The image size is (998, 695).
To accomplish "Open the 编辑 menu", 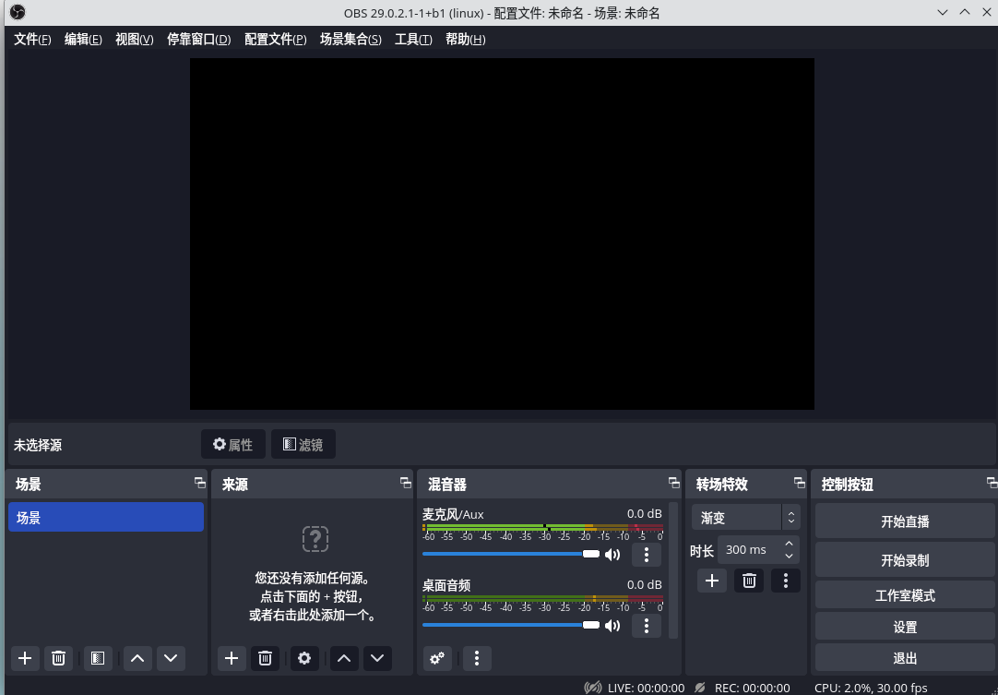I will (x=83, y=40).
